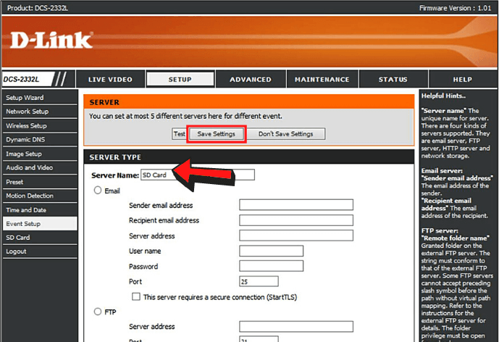499x342 pixels.
Task: Click the FTP Server address field
Action: tap(296, 326)
